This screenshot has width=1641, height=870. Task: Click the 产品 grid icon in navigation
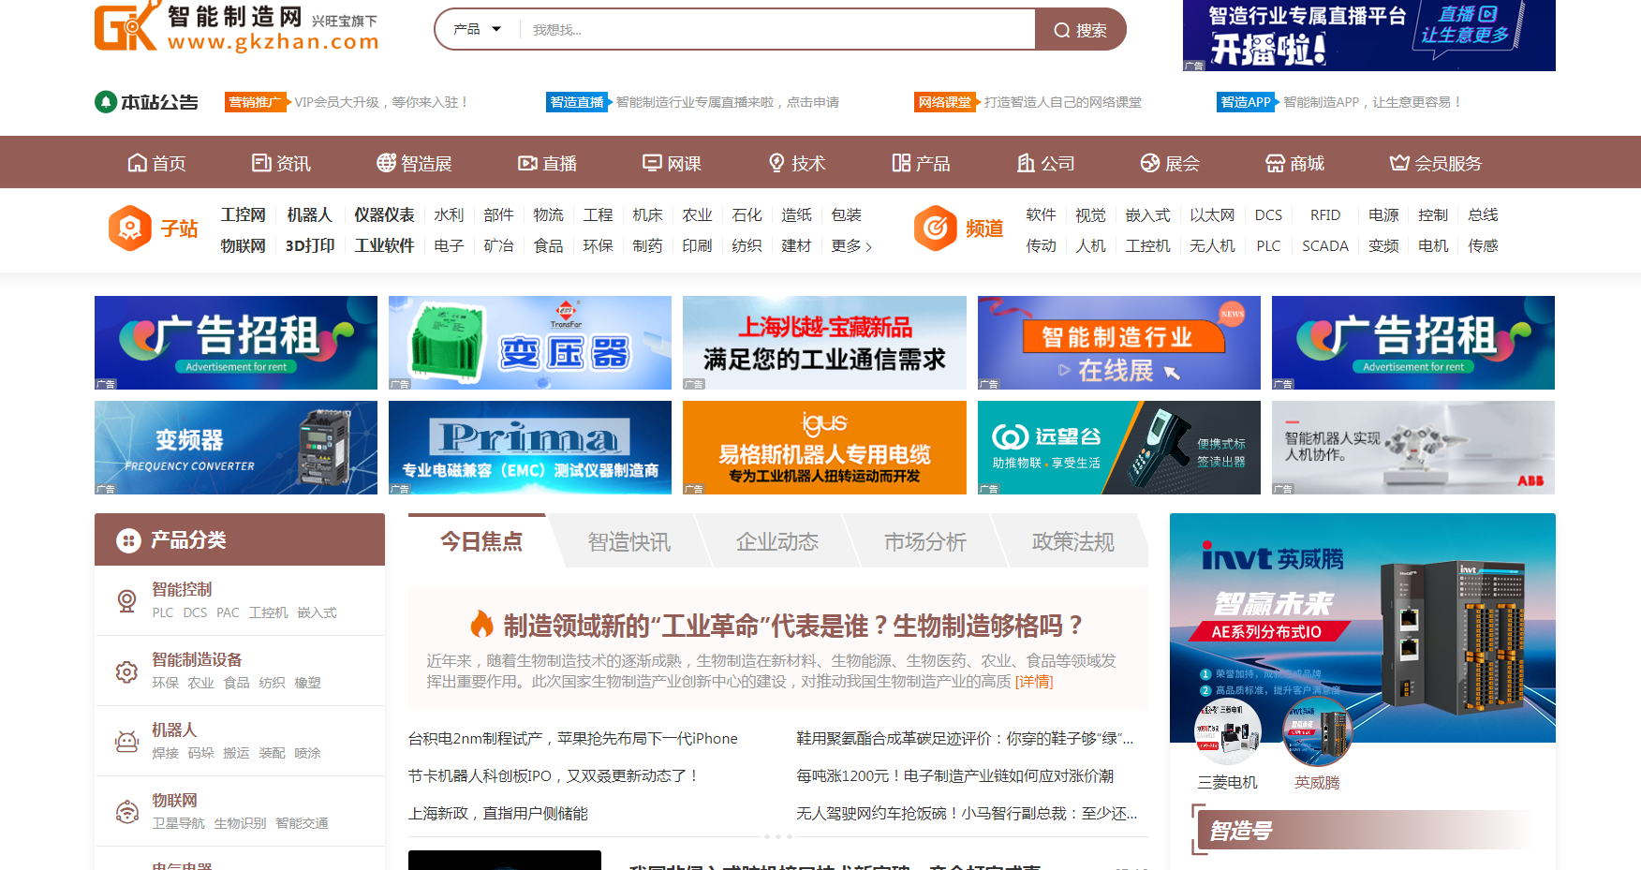tap(901, 163)
